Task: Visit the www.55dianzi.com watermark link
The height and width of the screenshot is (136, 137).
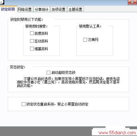Action: click(117, 133)
